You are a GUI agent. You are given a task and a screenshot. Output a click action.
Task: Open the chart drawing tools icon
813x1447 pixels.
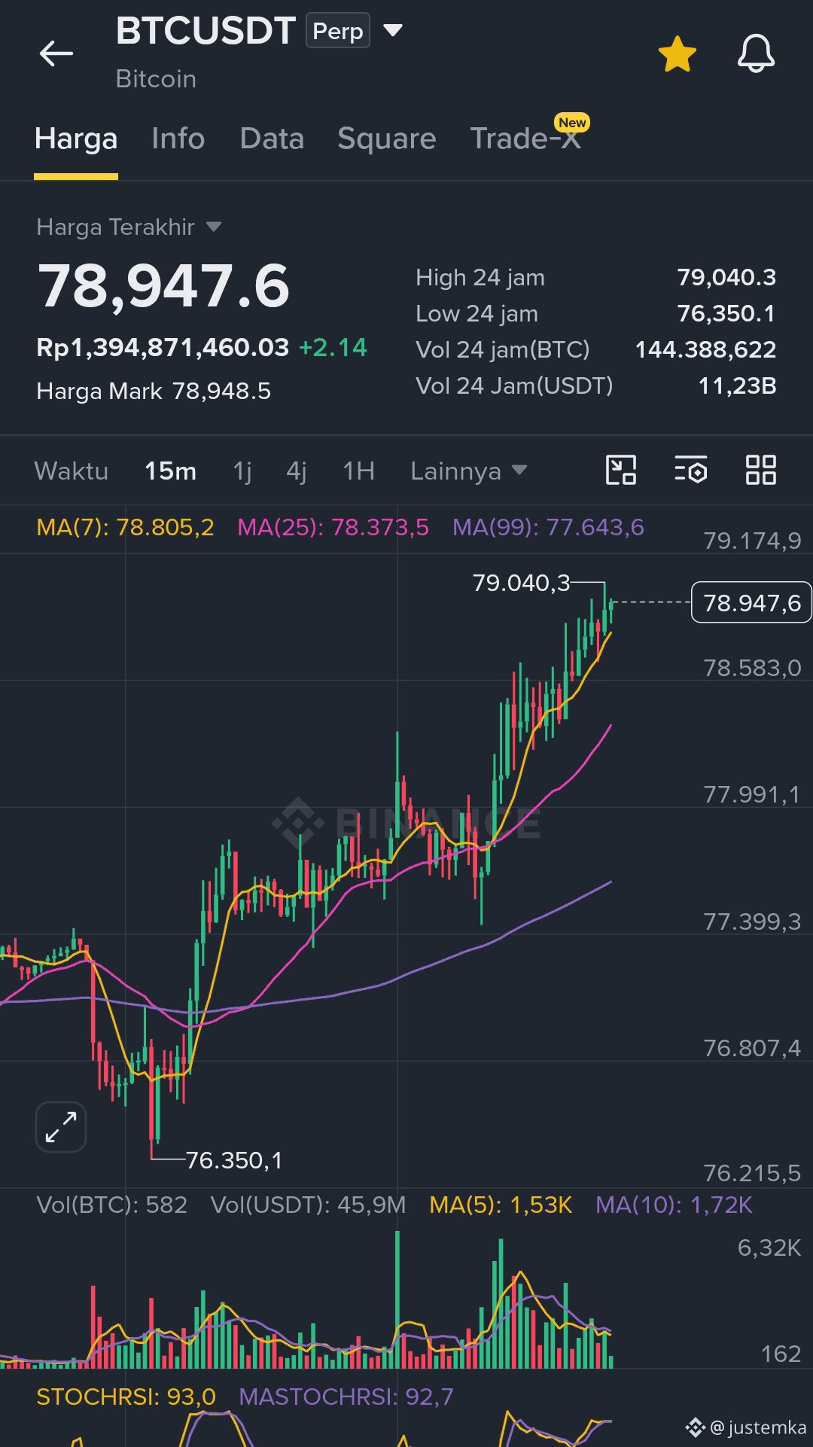point(621,471)
